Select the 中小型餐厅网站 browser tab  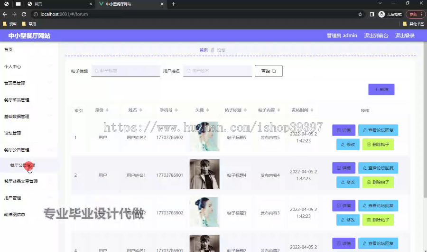click(131, 4)
